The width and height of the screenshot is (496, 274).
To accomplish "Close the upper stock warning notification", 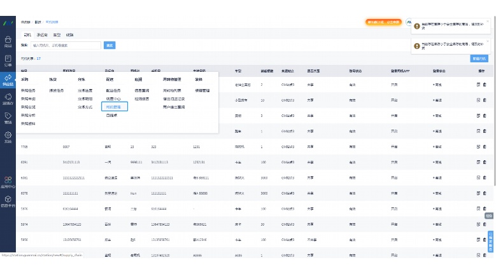I will 488,21.
